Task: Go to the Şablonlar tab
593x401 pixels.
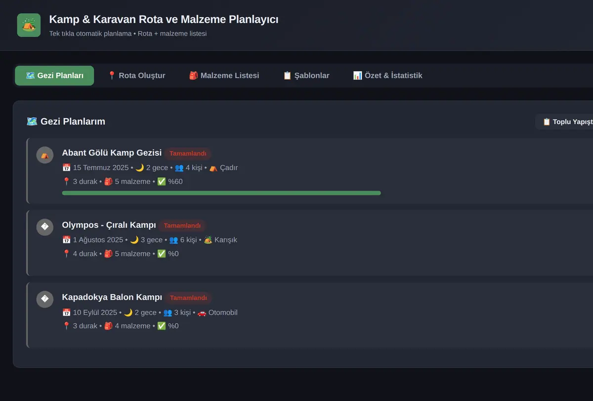Action: pos(306,76)
